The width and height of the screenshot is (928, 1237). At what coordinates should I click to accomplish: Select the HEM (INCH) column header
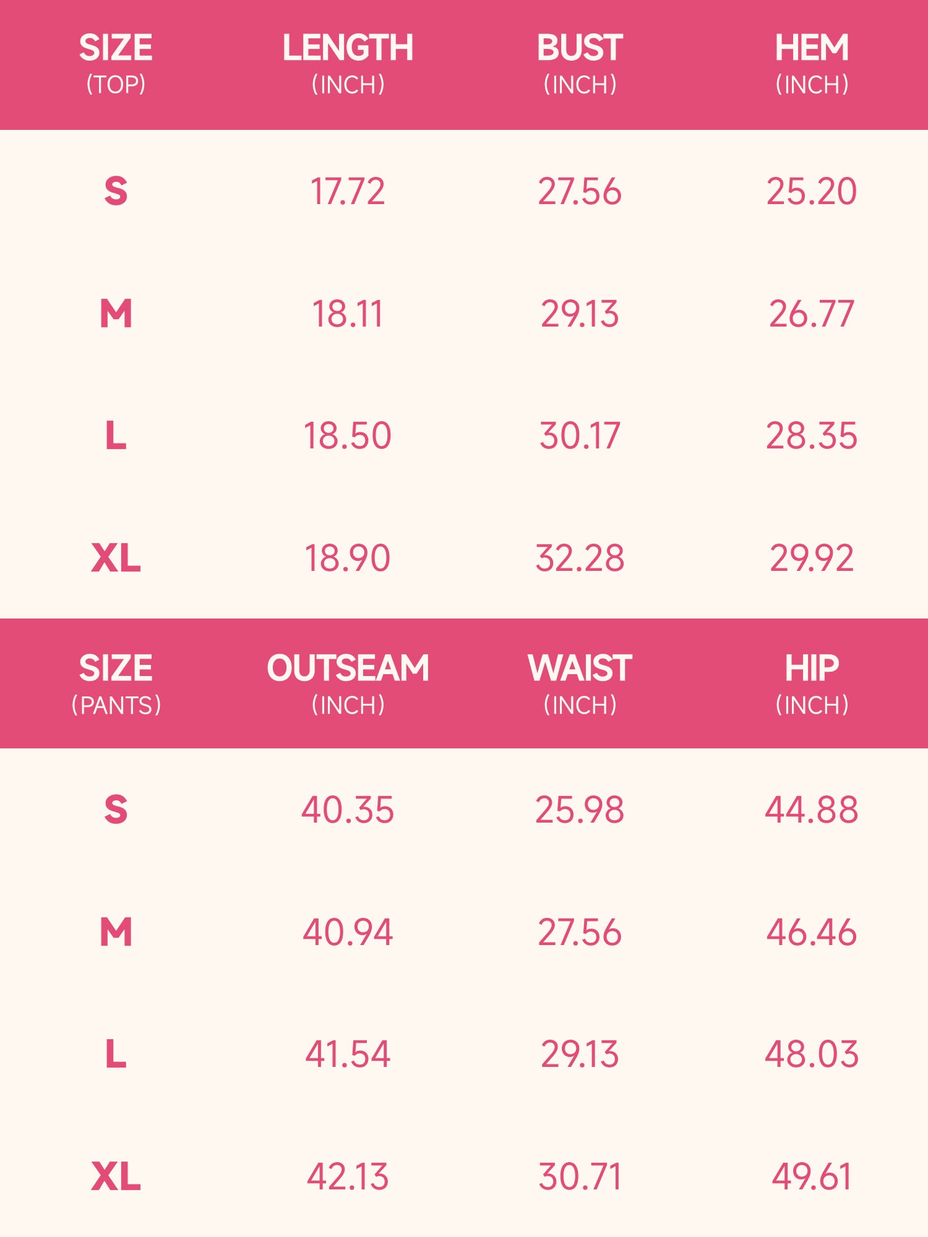812,64
